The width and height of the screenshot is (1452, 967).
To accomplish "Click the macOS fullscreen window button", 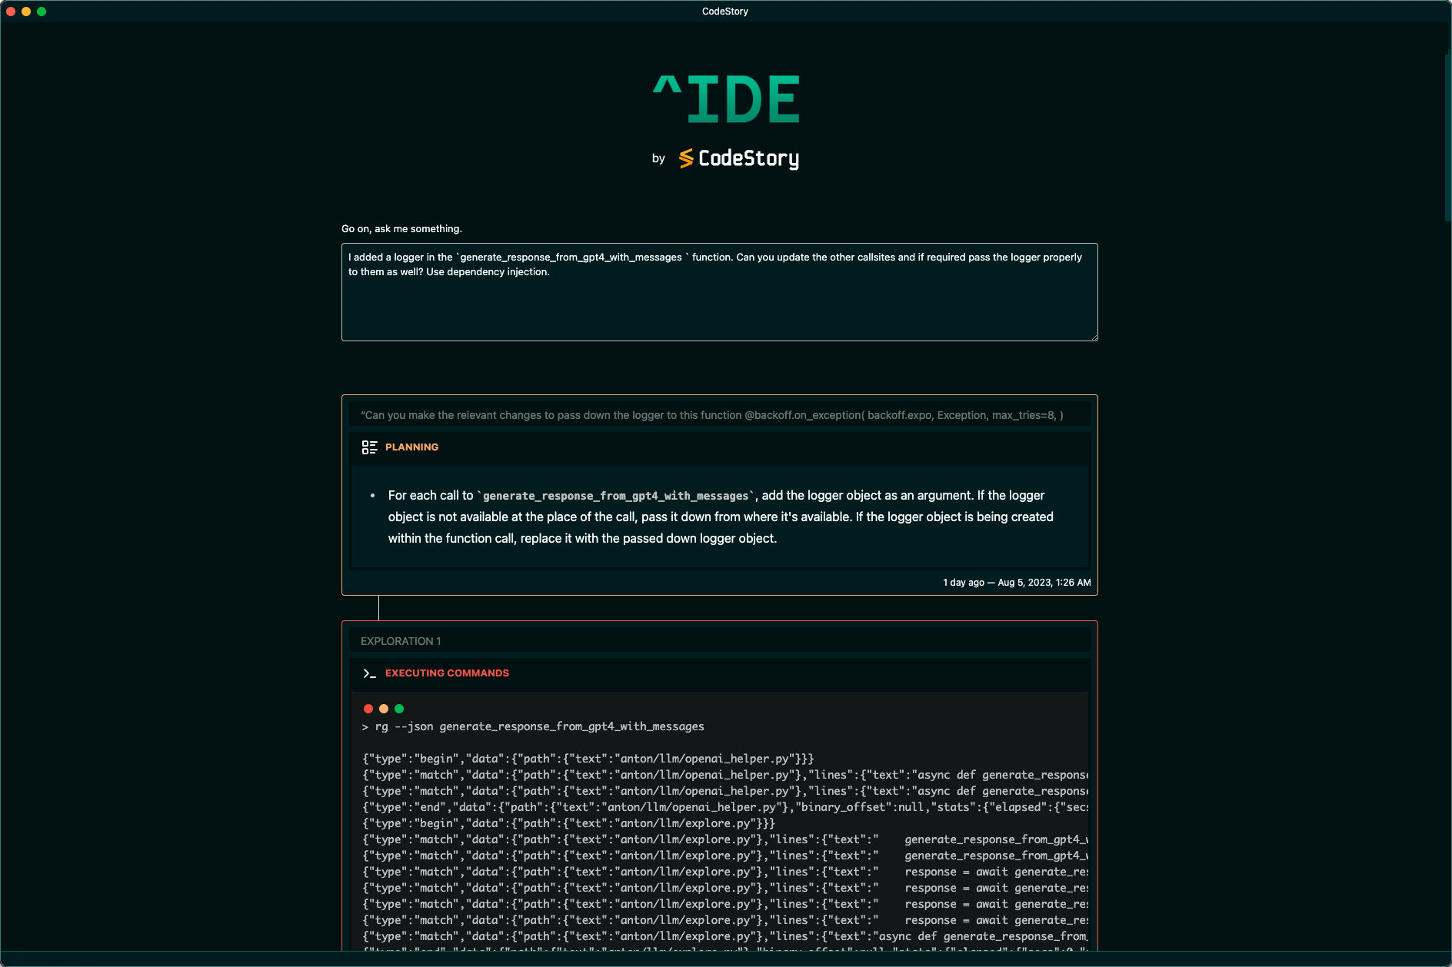I will (x=42, y=12).
